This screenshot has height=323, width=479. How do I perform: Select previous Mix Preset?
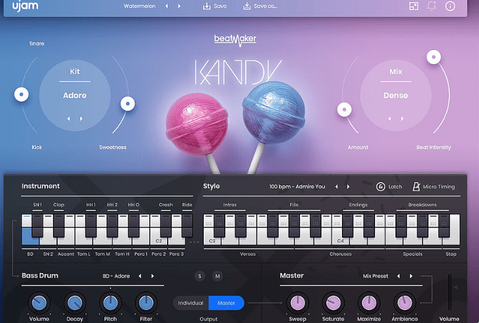(398, 276)
